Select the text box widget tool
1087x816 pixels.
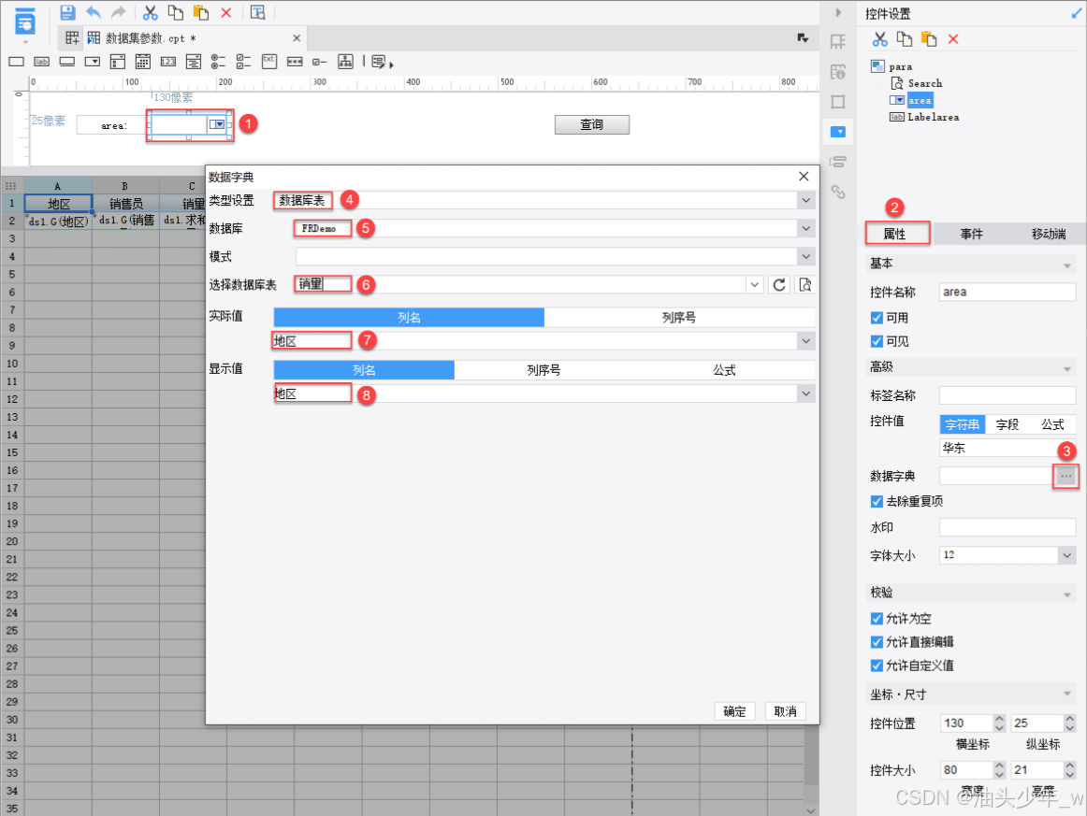coord(16,62)
